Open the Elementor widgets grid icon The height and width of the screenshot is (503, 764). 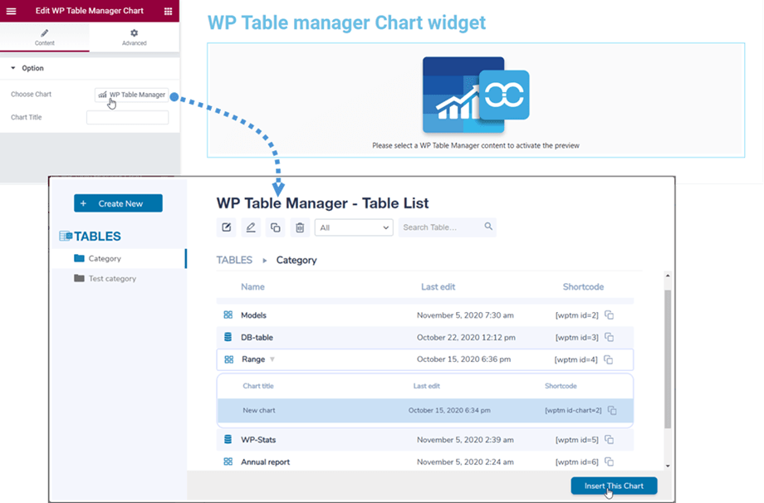click(169, 11)
